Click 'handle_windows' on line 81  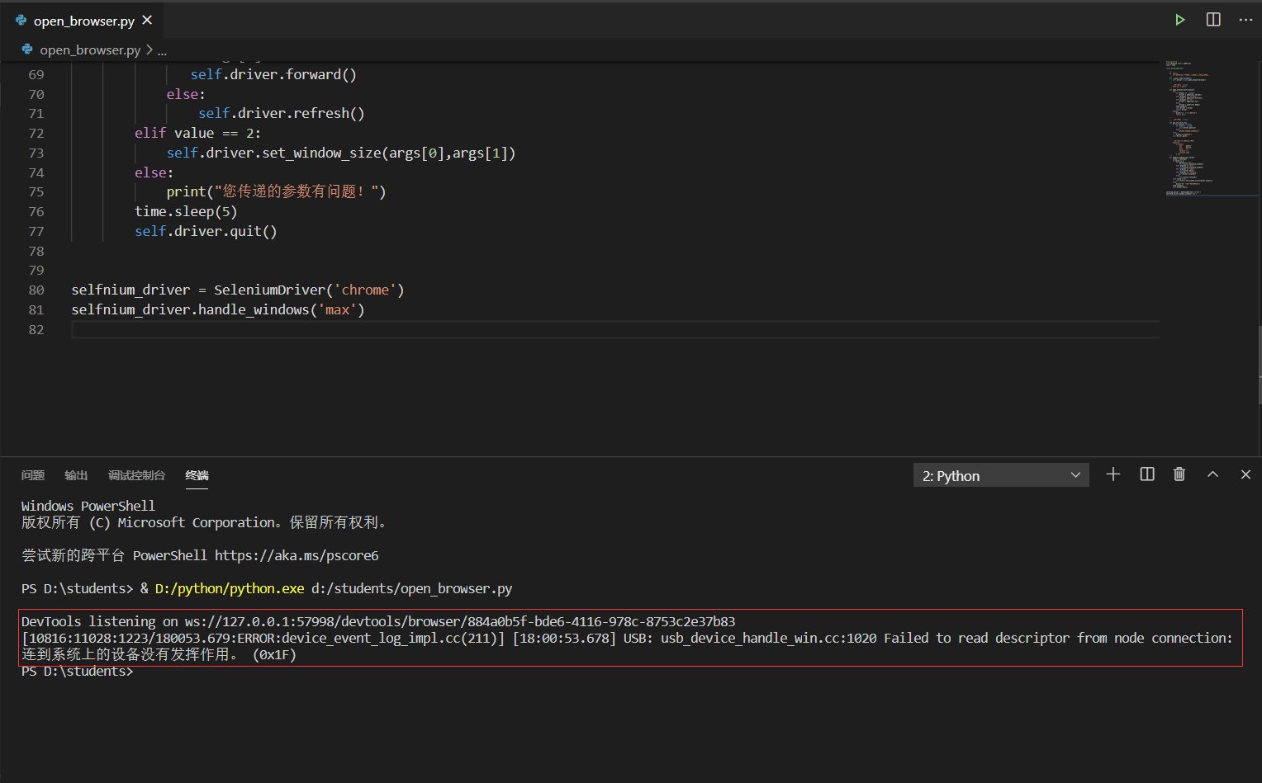coord(254,309)
